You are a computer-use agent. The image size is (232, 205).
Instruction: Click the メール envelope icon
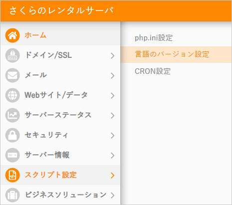pos(12,75)
